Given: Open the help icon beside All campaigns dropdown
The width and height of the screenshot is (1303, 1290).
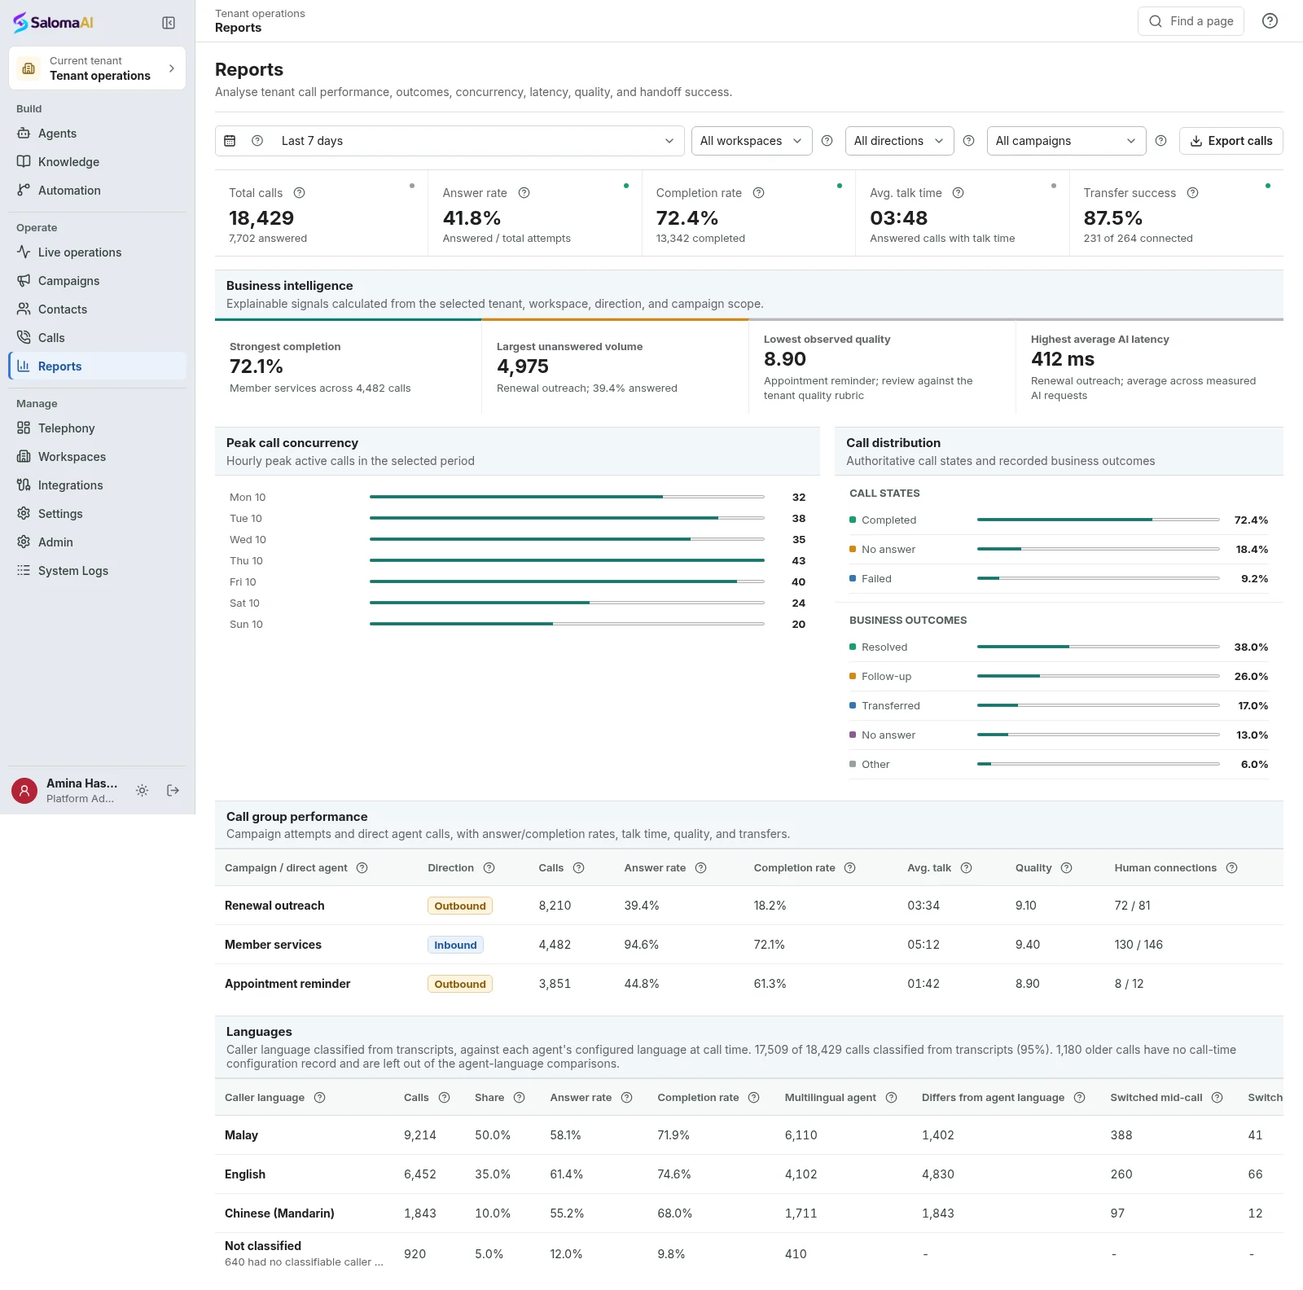Looking at the screenshot, I should click(x=1160, y=141).
